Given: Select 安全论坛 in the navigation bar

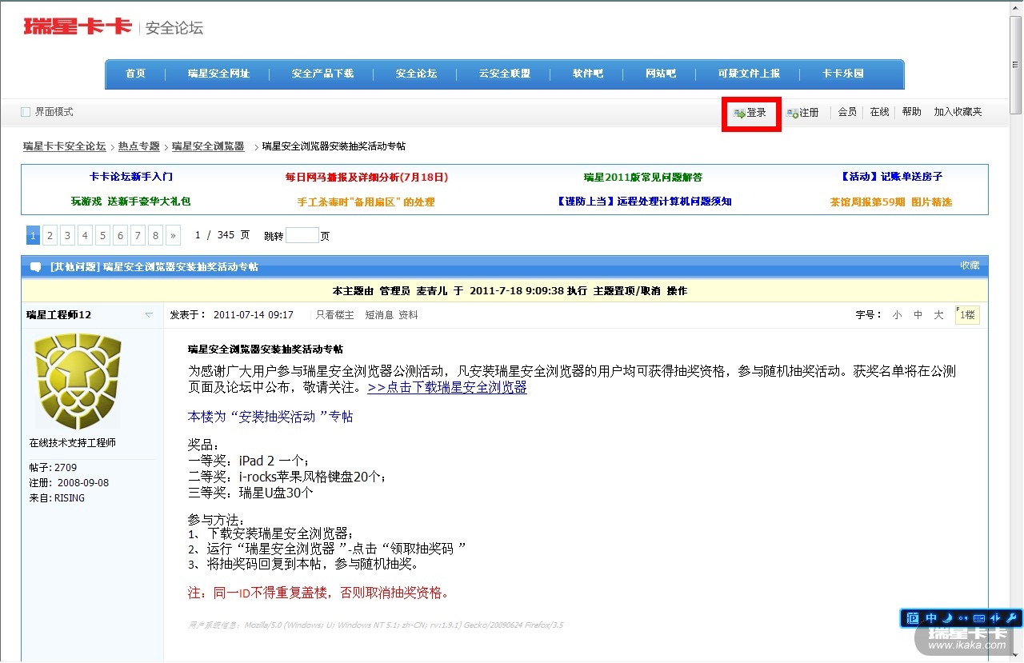Looking at the screenshot, I should click(416, 74).
